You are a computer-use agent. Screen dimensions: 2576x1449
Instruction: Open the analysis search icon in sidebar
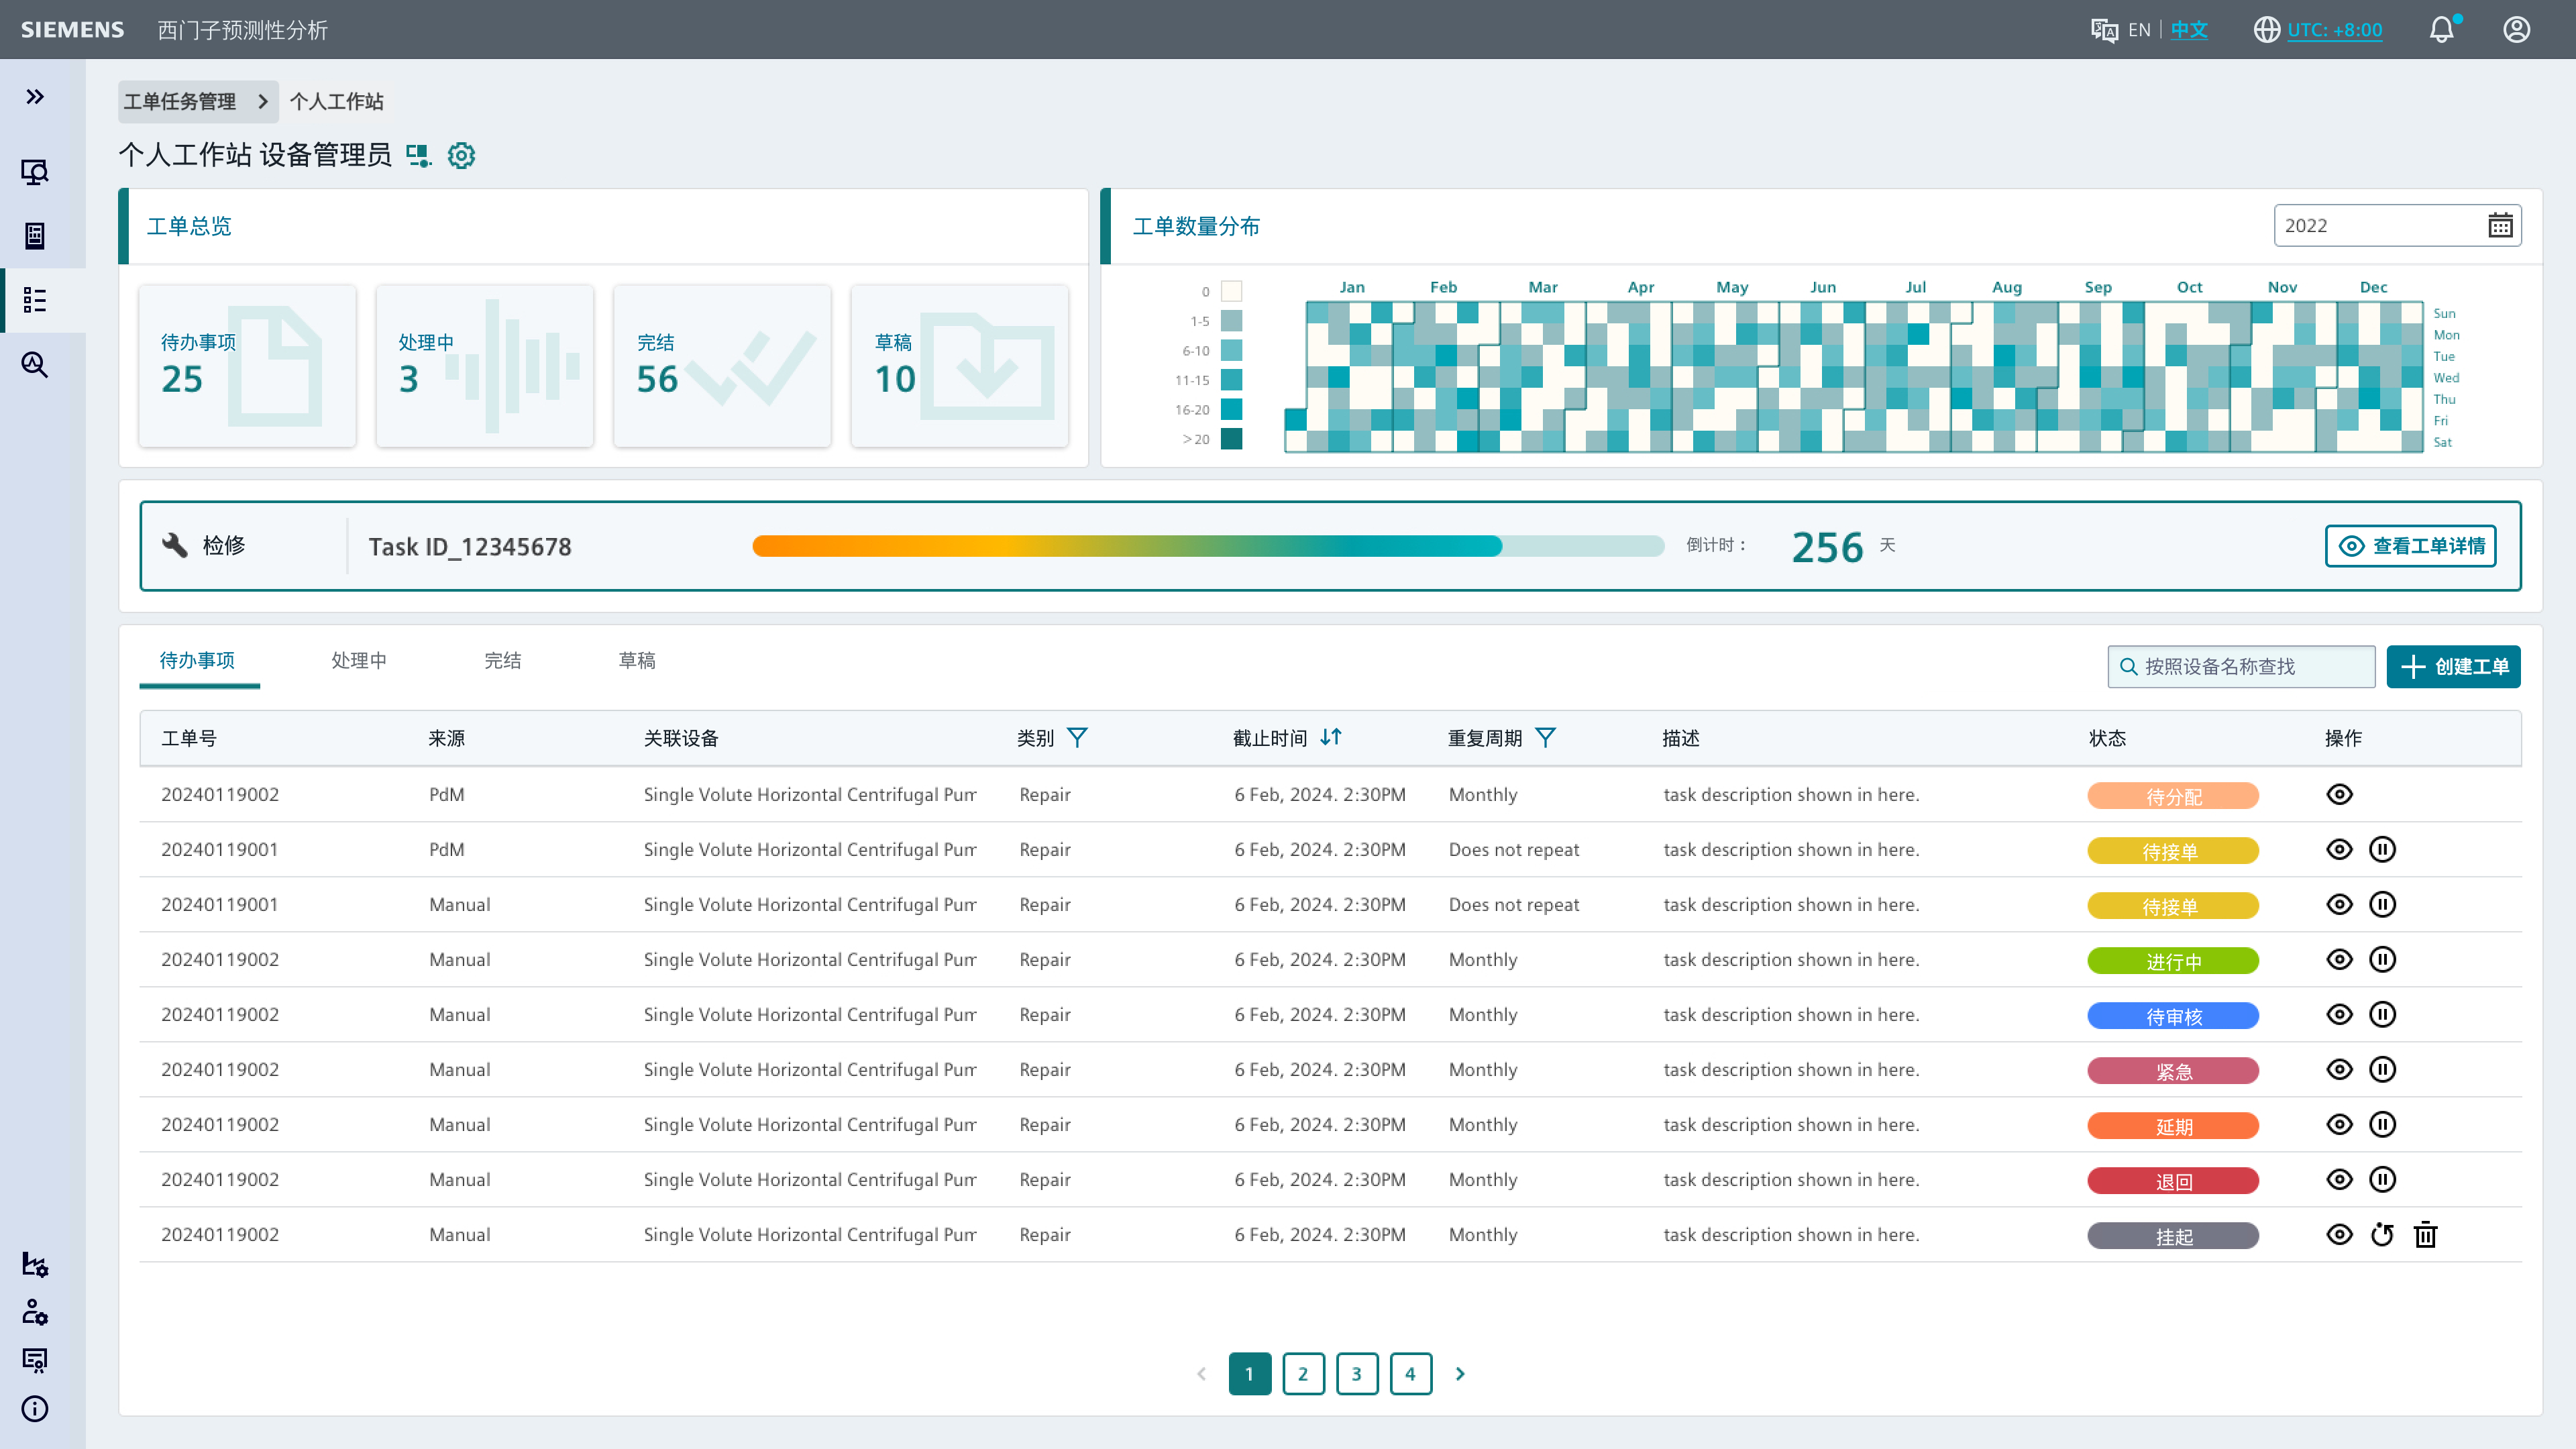pyautogui.click(x=35, y=364)
